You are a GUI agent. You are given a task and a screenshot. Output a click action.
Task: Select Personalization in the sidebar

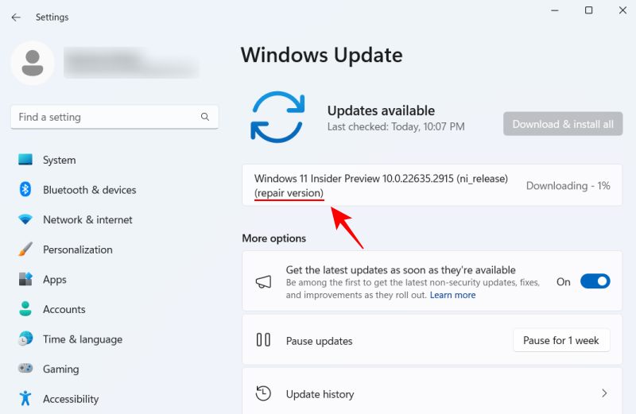[78, 250]
